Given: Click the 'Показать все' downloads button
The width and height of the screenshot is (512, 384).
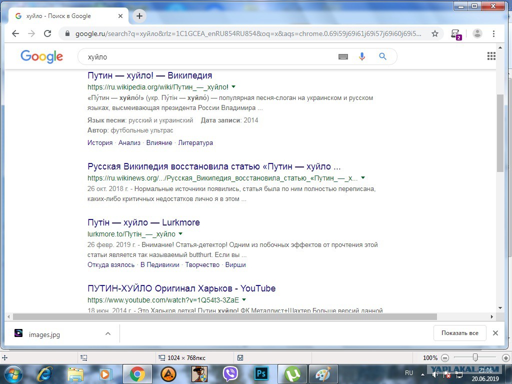Looking at the screenshot, I should pyautogui.click(x=460, y=333).
